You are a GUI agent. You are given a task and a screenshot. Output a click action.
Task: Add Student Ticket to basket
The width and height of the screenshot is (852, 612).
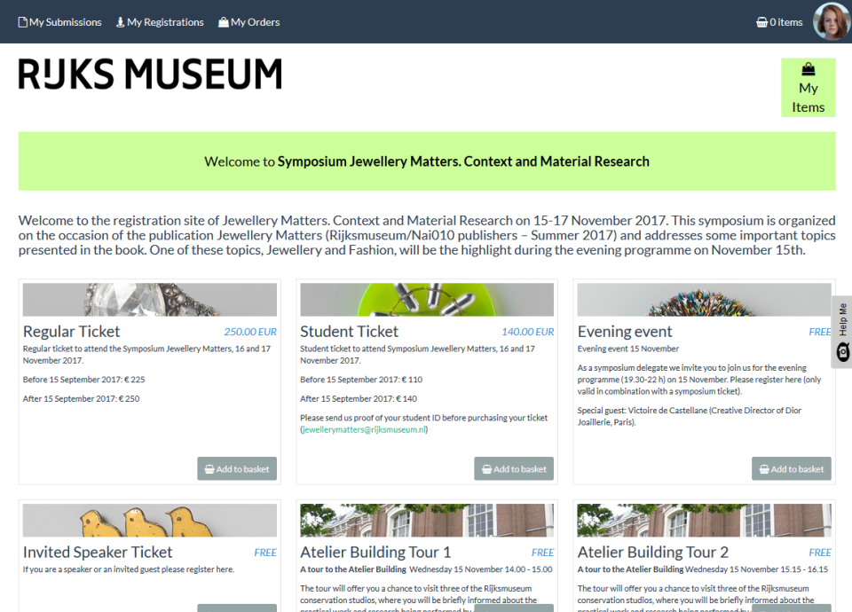(514, 468)
